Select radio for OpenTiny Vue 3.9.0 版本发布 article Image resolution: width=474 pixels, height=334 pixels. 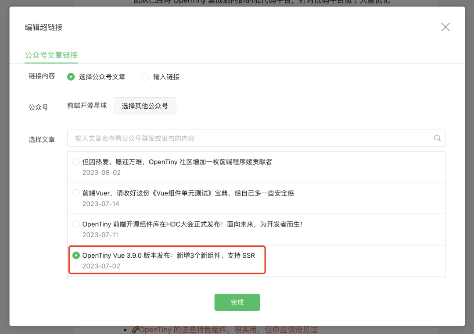point(76,256)
